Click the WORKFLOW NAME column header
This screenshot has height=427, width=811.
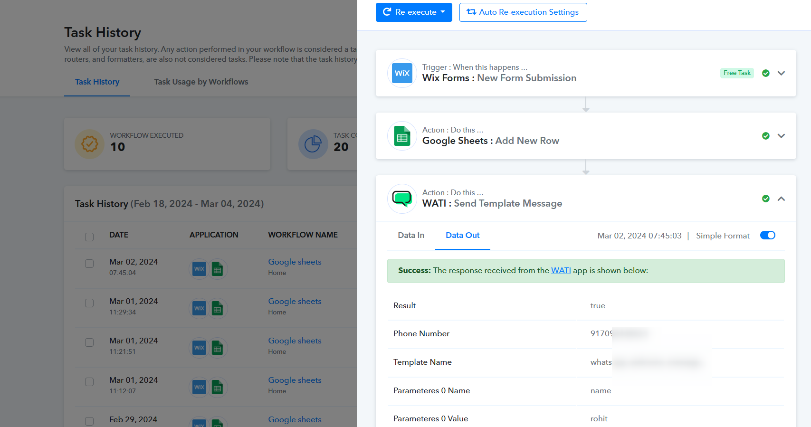tap(303, 235)
